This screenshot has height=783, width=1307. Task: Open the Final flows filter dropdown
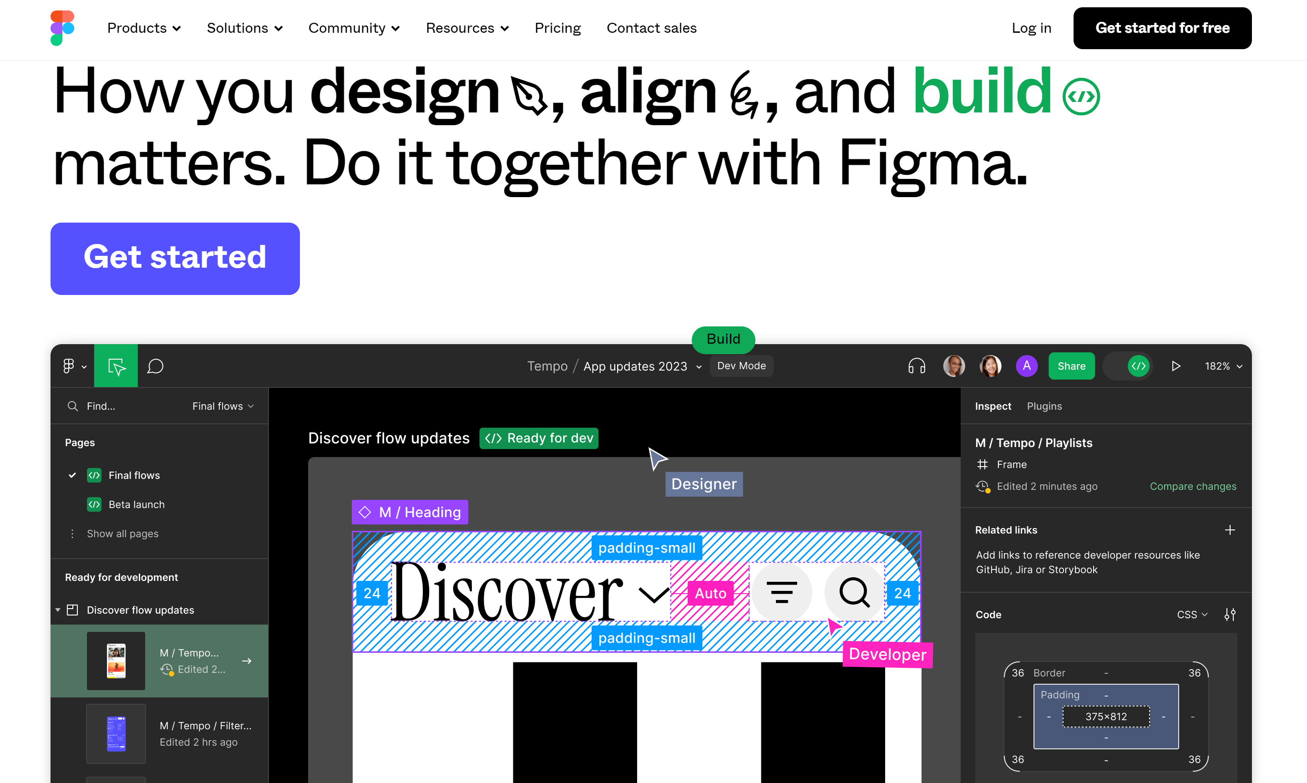tap(223, 407)
